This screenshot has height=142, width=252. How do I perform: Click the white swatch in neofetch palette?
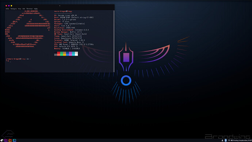[76, 54]
